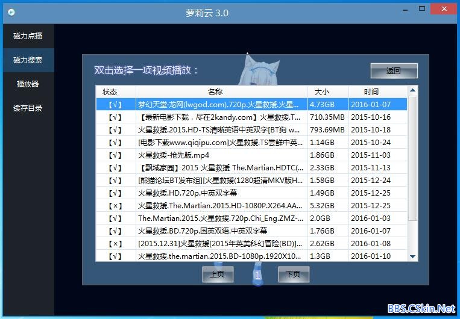Open the 播放器 section
Screen dimensions: 460x319
point(28,84)
